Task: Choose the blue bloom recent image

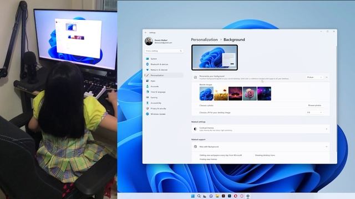Action: click(206, 93)
